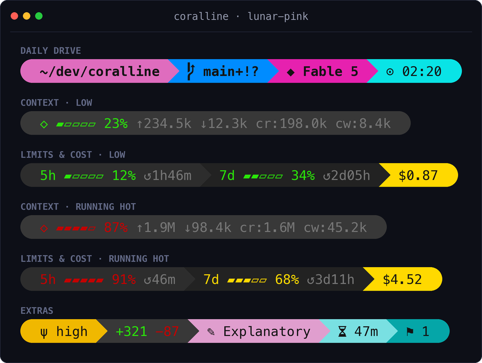Click the green 23% context progress bar
This screenshot has width=482, height=363.
(76, 124)
